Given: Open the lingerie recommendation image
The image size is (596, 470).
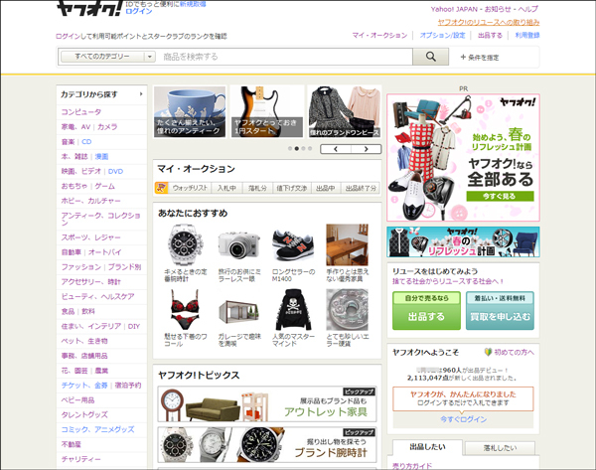Looking at the screenshot, I should (185, 310).
